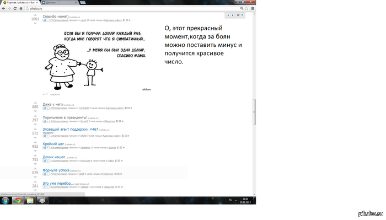Click the paint app taskbar icon
386x220 pixels.
42,201
